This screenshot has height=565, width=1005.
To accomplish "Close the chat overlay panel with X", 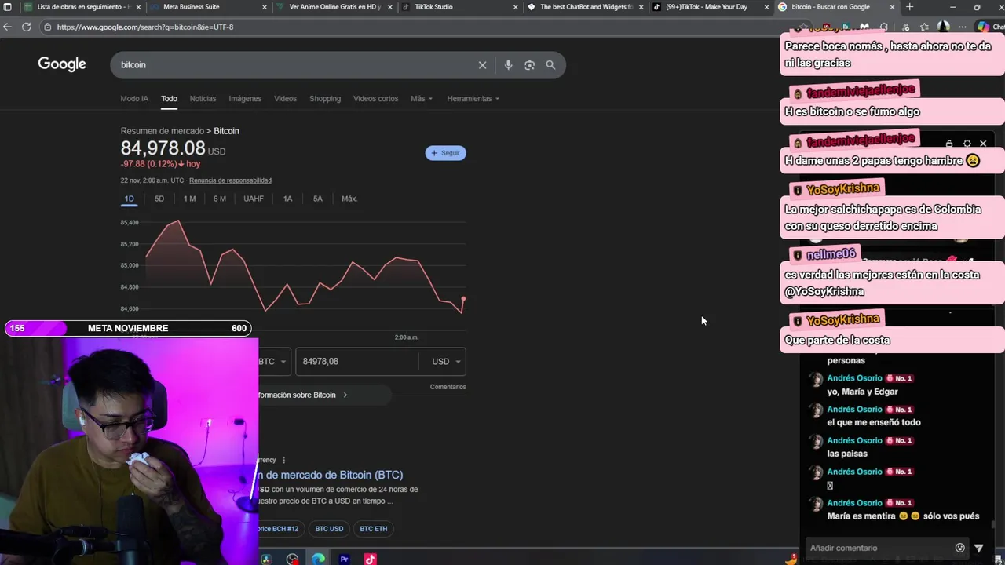I will coord(983,144).
